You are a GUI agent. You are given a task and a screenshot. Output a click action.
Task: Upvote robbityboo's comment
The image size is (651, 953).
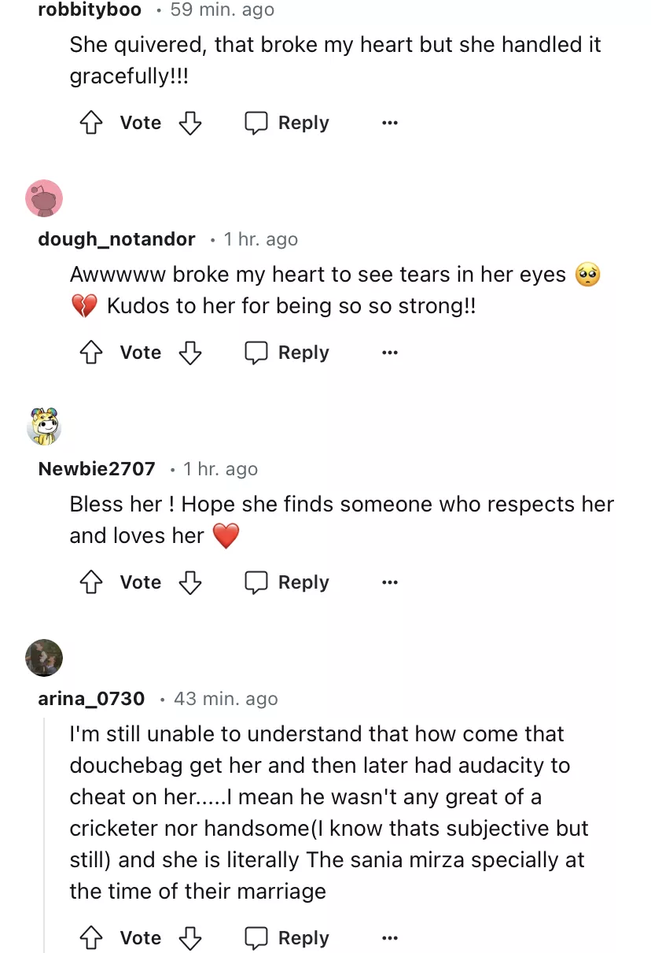[x=92, y=123]
